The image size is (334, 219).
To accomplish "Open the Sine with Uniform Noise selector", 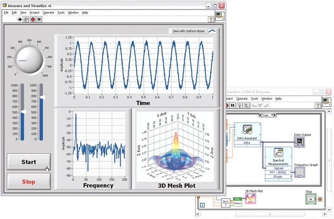I will pyautogui.click(x=211, y=31).
